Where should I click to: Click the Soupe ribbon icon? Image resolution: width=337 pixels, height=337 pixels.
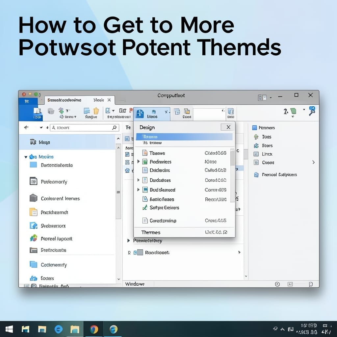tap(87, 111)
